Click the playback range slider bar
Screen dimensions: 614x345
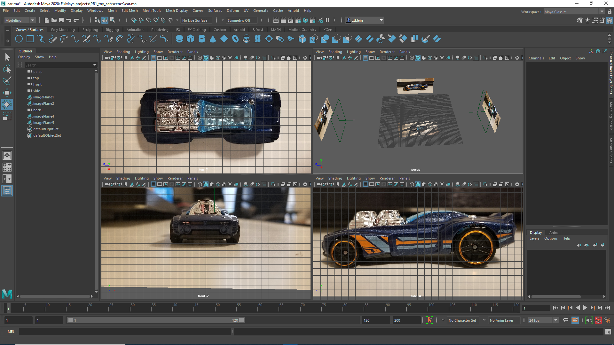tap(156, 320)
